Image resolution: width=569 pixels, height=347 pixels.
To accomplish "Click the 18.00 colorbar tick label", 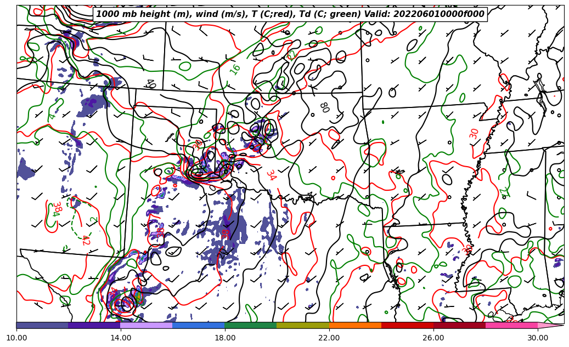I will pos(225,338).
